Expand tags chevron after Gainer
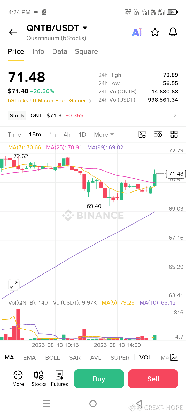Image resolution: width=186 pixels, height=414 pixels. pos(90,101)
